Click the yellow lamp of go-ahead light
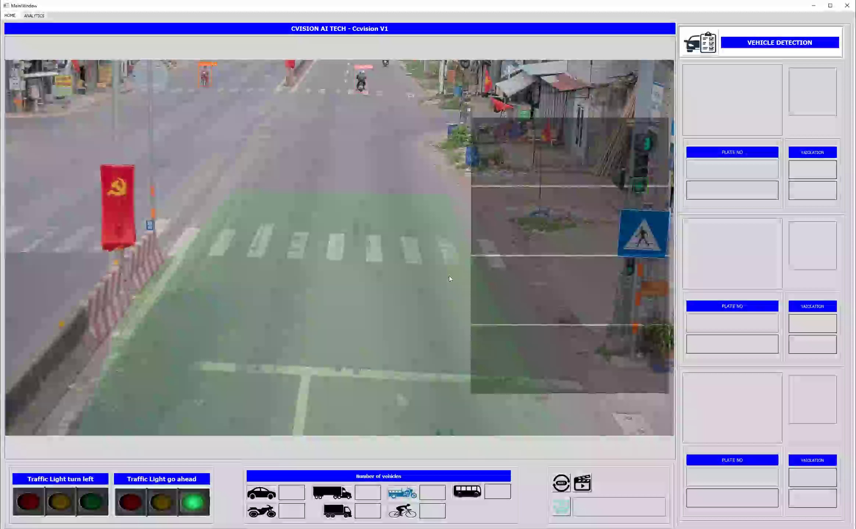Screen dimensions: 856x529 coord(162,502)
